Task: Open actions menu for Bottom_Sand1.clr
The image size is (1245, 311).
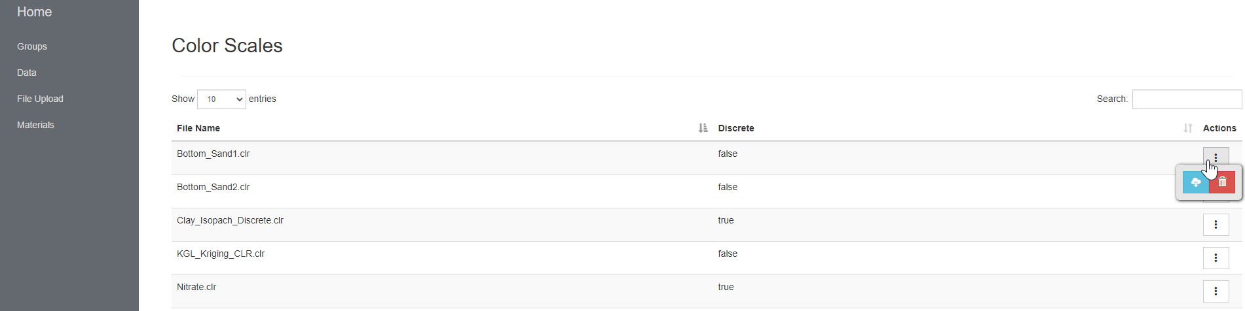Action: click(1216, 157)
